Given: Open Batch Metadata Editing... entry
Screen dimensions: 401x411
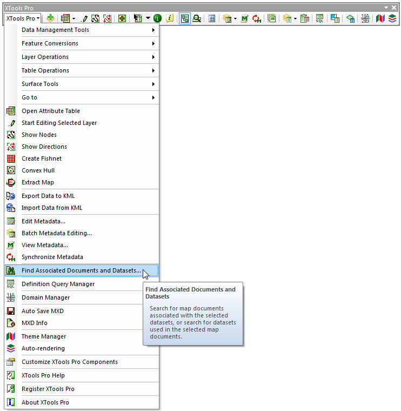Looking at the screenshot, I should [x=82, y=233].
